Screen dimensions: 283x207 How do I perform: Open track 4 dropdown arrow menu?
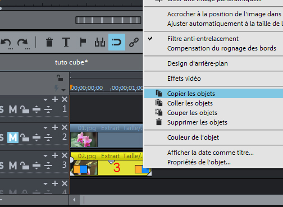point(45,184)
